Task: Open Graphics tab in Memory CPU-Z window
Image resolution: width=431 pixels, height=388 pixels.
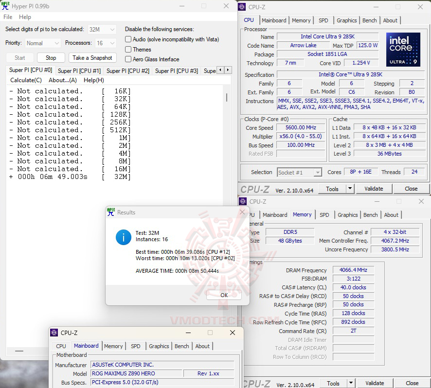Action: click(x=347, y=215)
